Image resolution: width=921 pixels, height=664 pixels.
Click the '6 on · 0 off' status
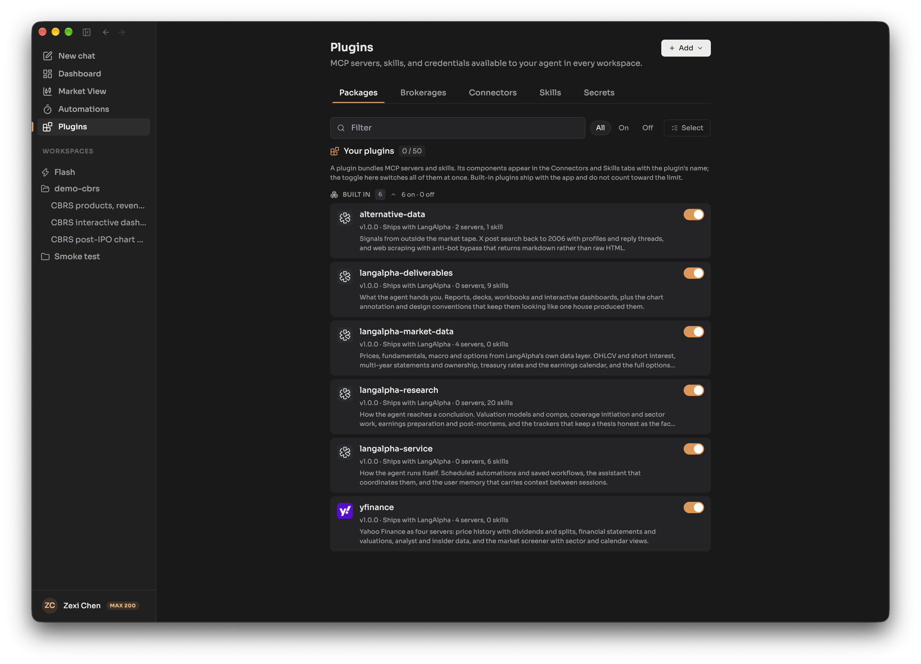point(418,195)
